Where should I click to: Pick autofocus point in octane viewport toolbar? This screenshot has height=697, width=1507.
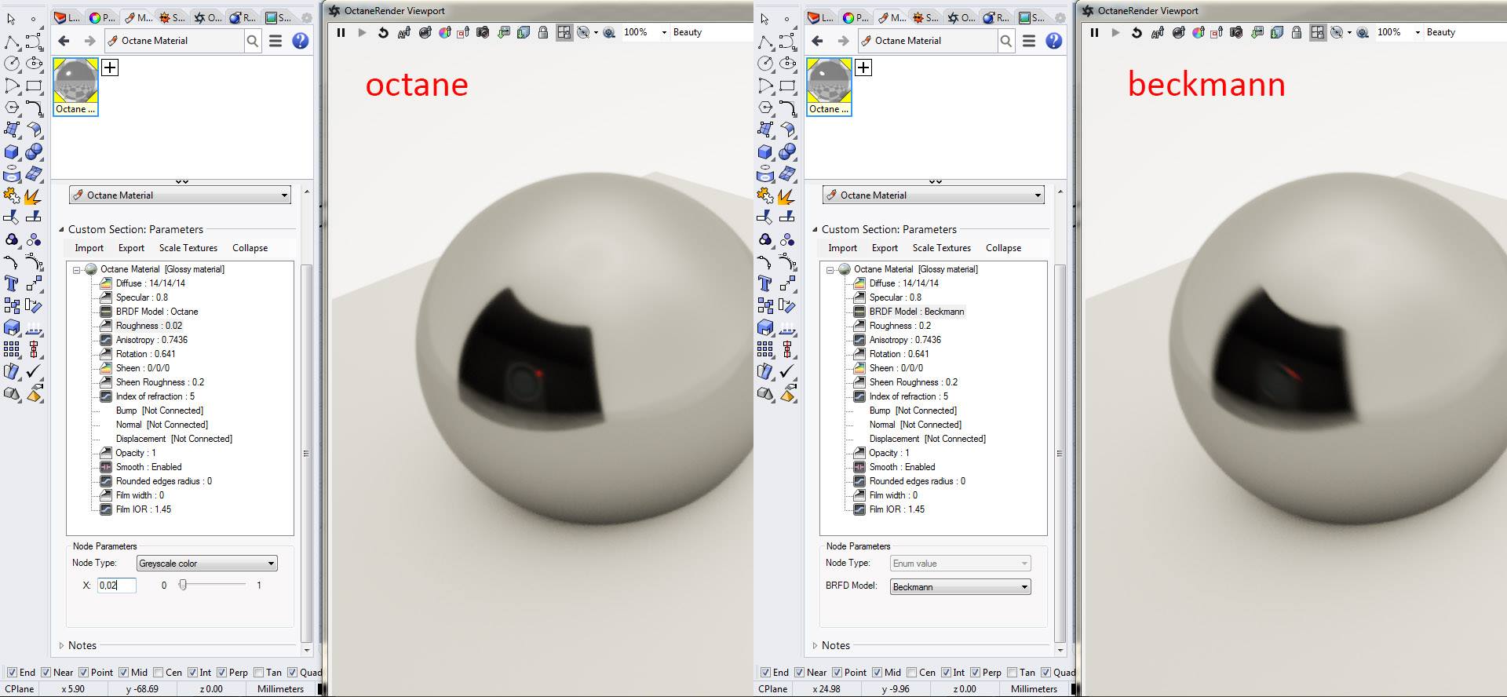coord(404,32)
